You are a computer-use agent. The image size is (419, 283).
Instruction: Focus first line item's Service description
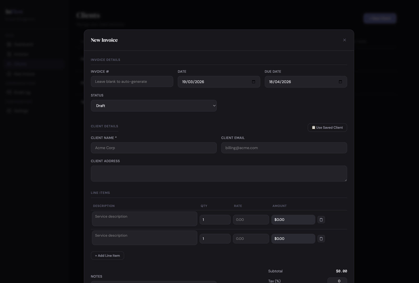pos(144,219)
